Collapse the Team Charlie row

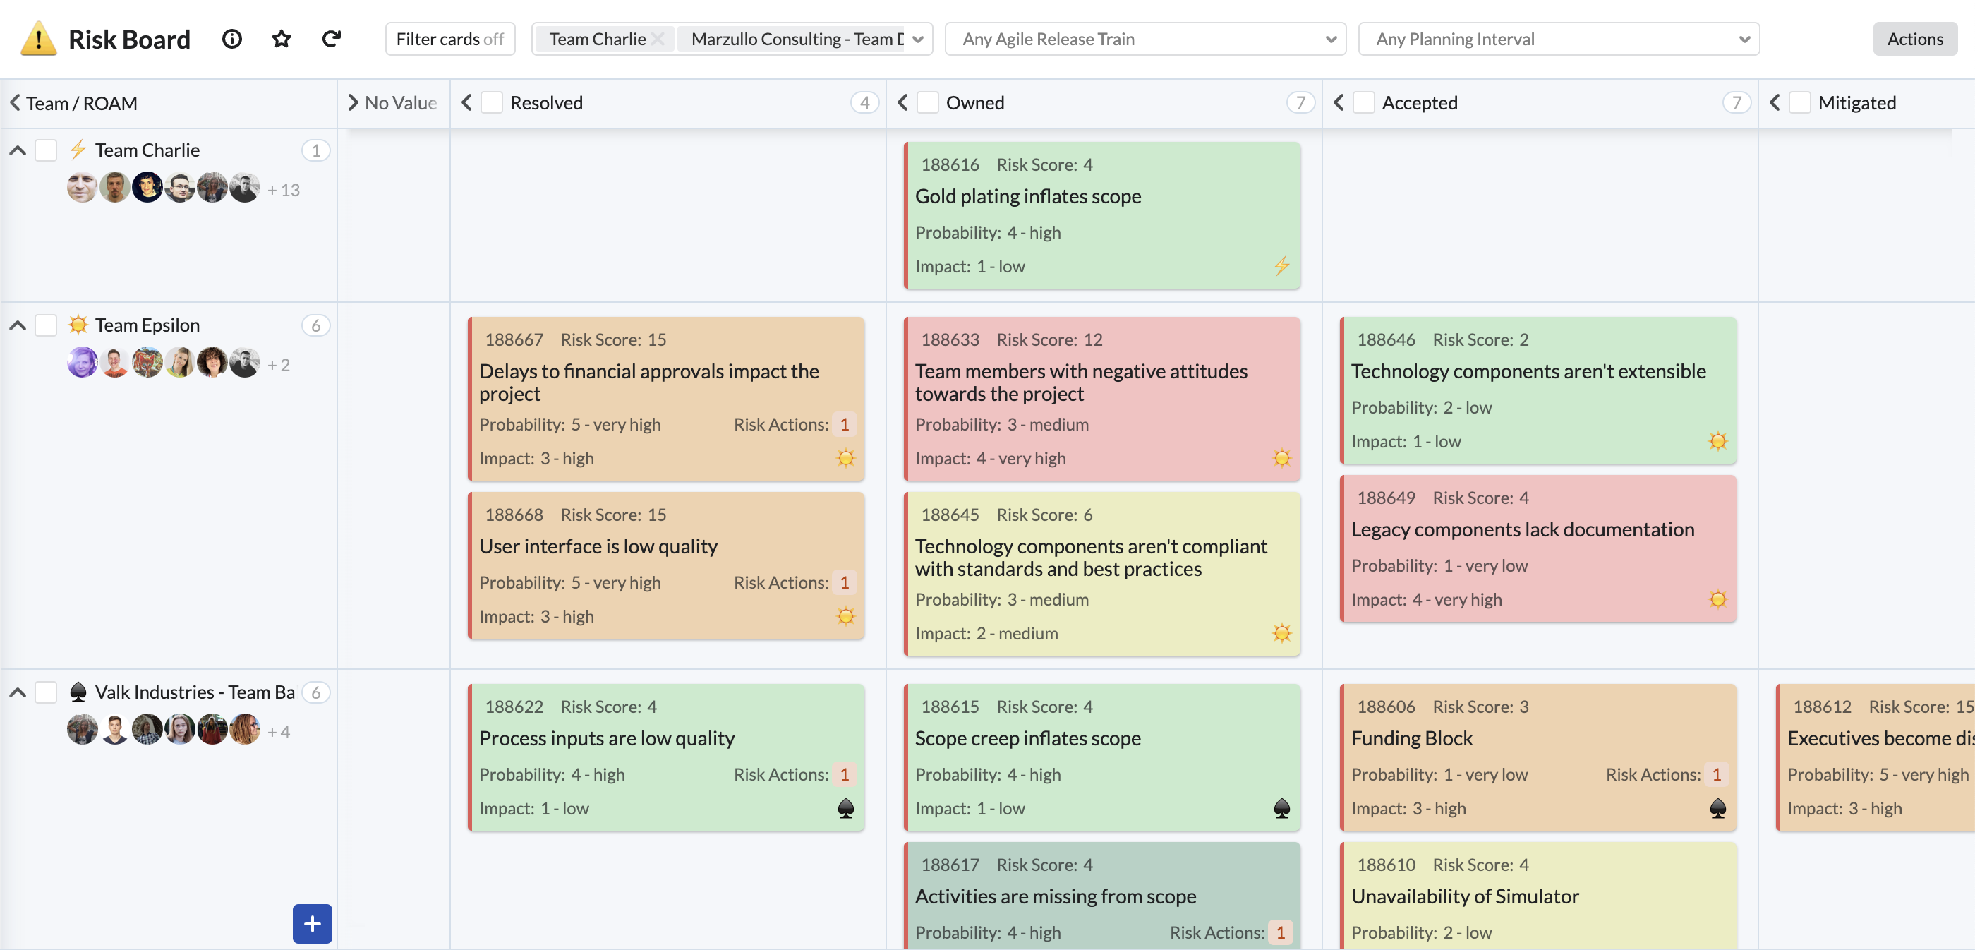pos(18,150)
